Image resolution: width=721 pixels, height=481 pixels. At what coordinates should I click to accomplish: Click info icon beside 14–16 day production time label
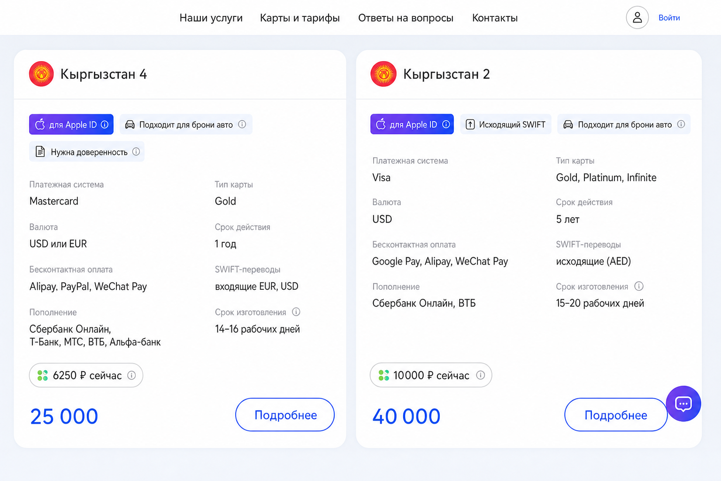click(296, 312)
